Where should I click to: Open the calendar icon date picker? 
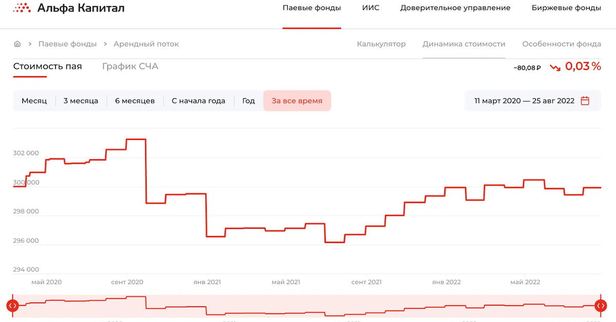(585, 100)
